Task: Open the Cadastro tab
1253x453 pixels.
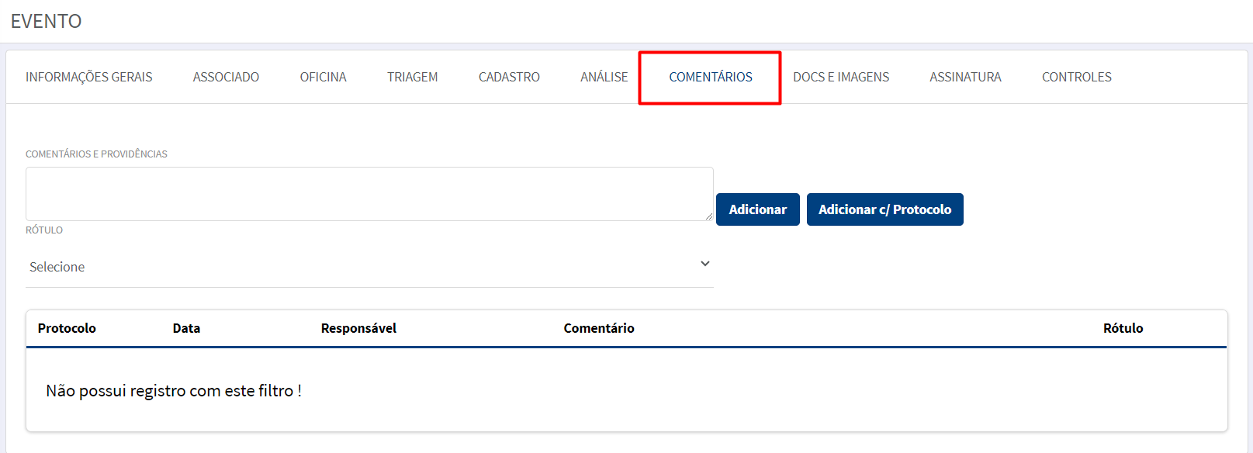Action: [509, 77]
